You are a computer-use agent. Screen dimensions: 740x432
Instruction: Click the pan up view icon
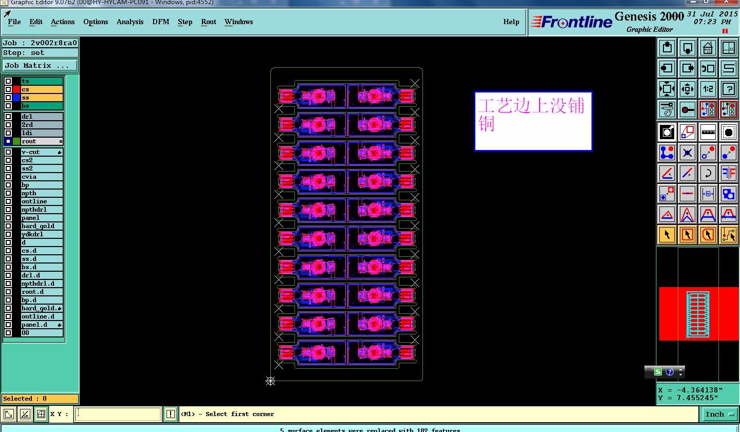667,48
